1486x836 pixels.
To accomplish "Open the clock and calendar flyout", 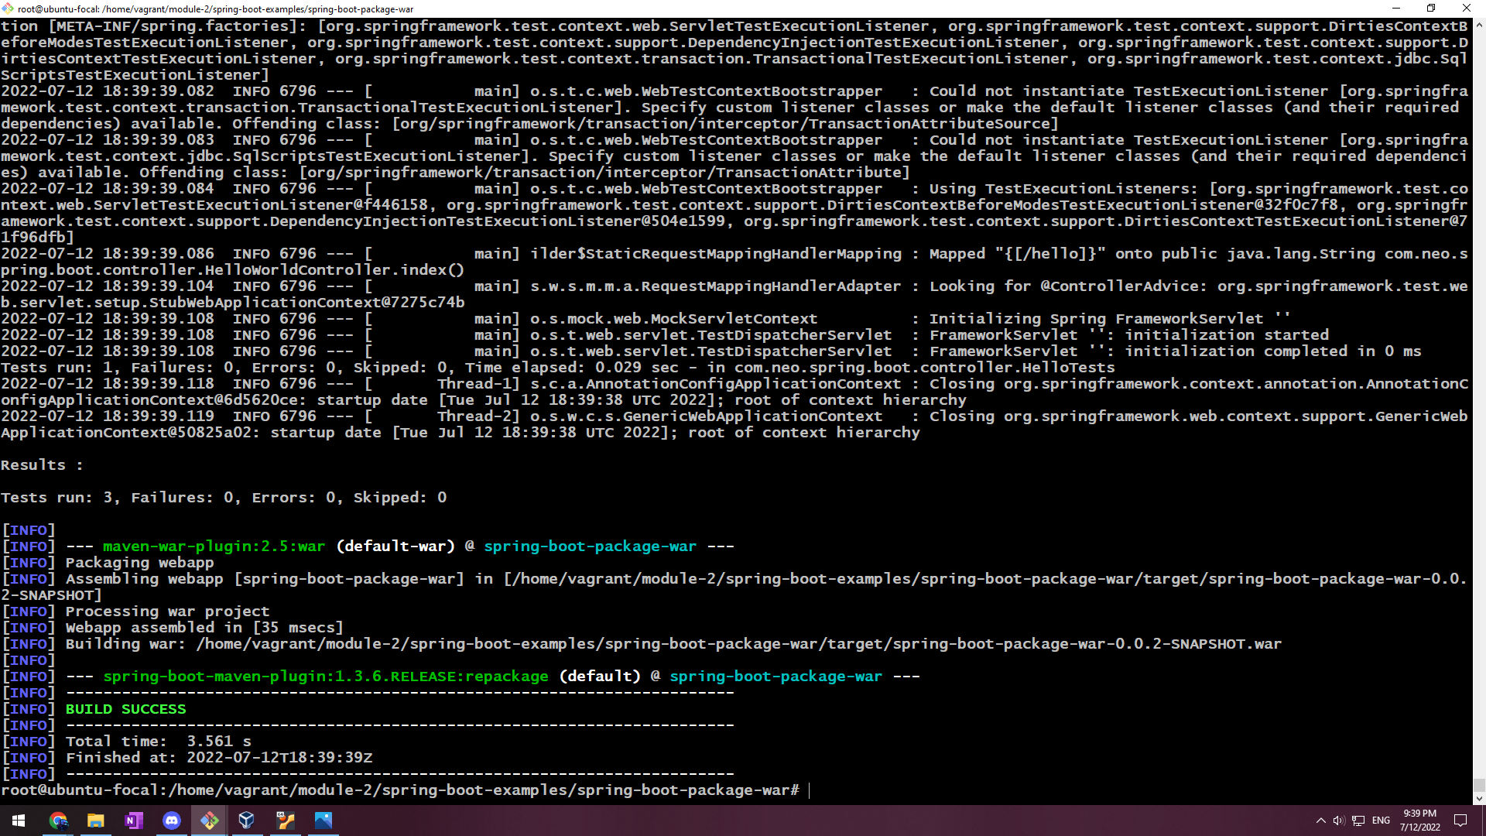I will (x=1419, y=821).
